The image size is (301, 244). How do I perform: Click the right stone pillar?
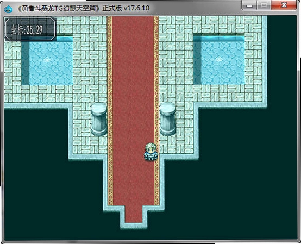(168, 119)
